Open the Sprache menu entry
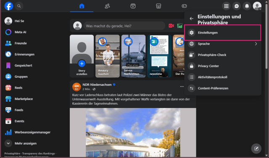 [223, 44]
